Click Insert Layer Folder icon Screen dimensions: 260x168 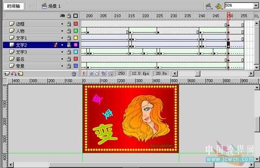20,73
